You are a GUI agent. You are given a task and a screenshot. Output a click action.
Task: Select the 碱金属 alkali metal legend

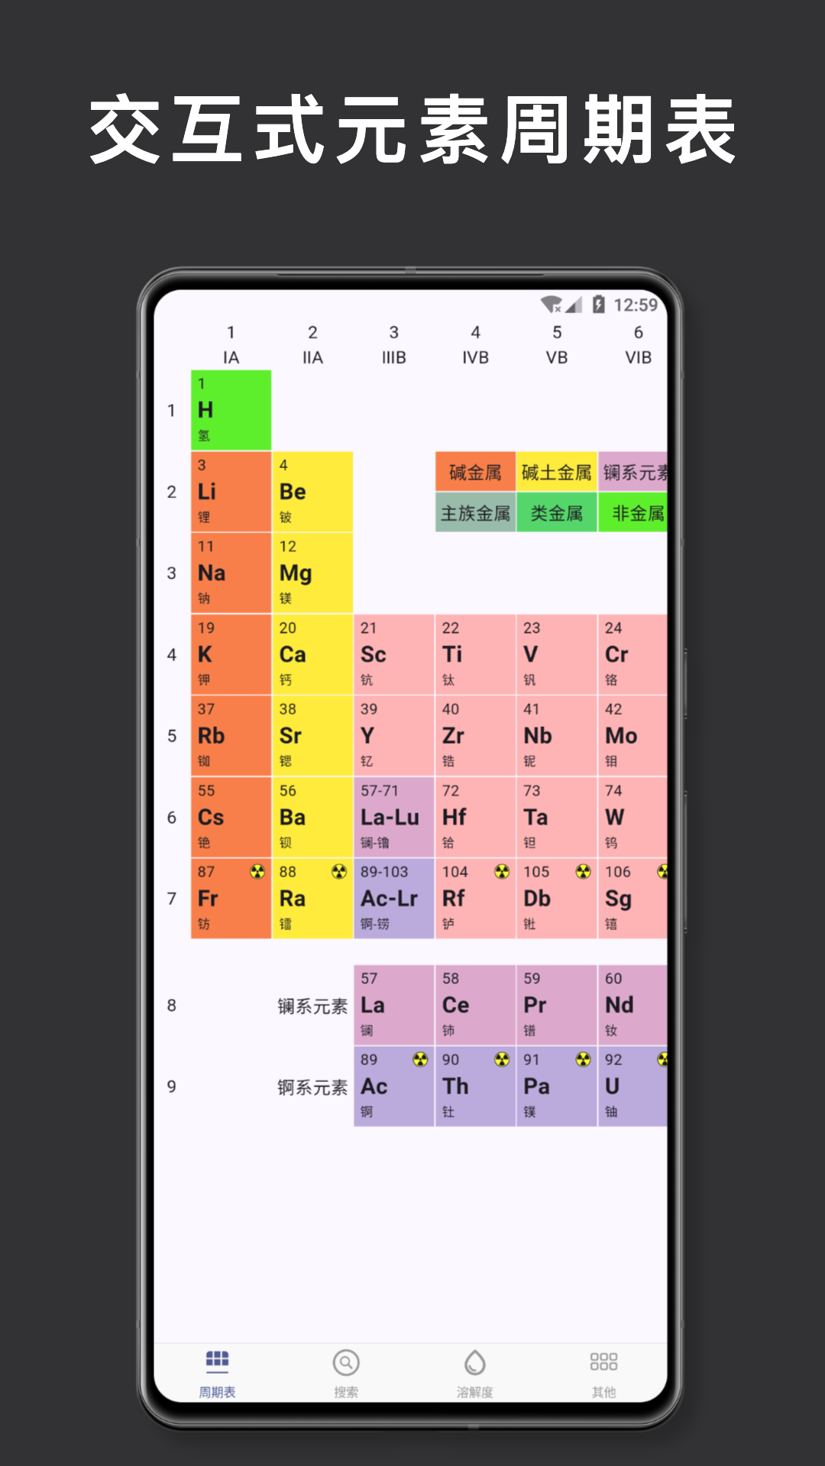(475, 472)
